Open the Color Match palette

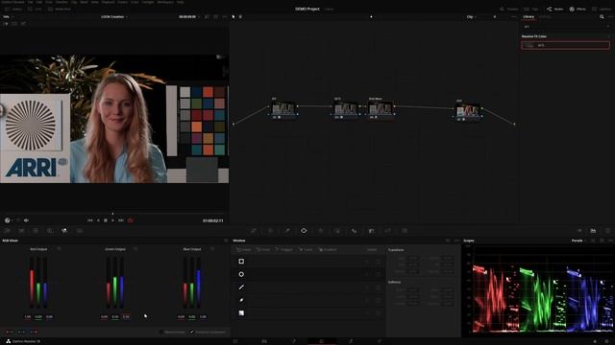tap(21, 231)
